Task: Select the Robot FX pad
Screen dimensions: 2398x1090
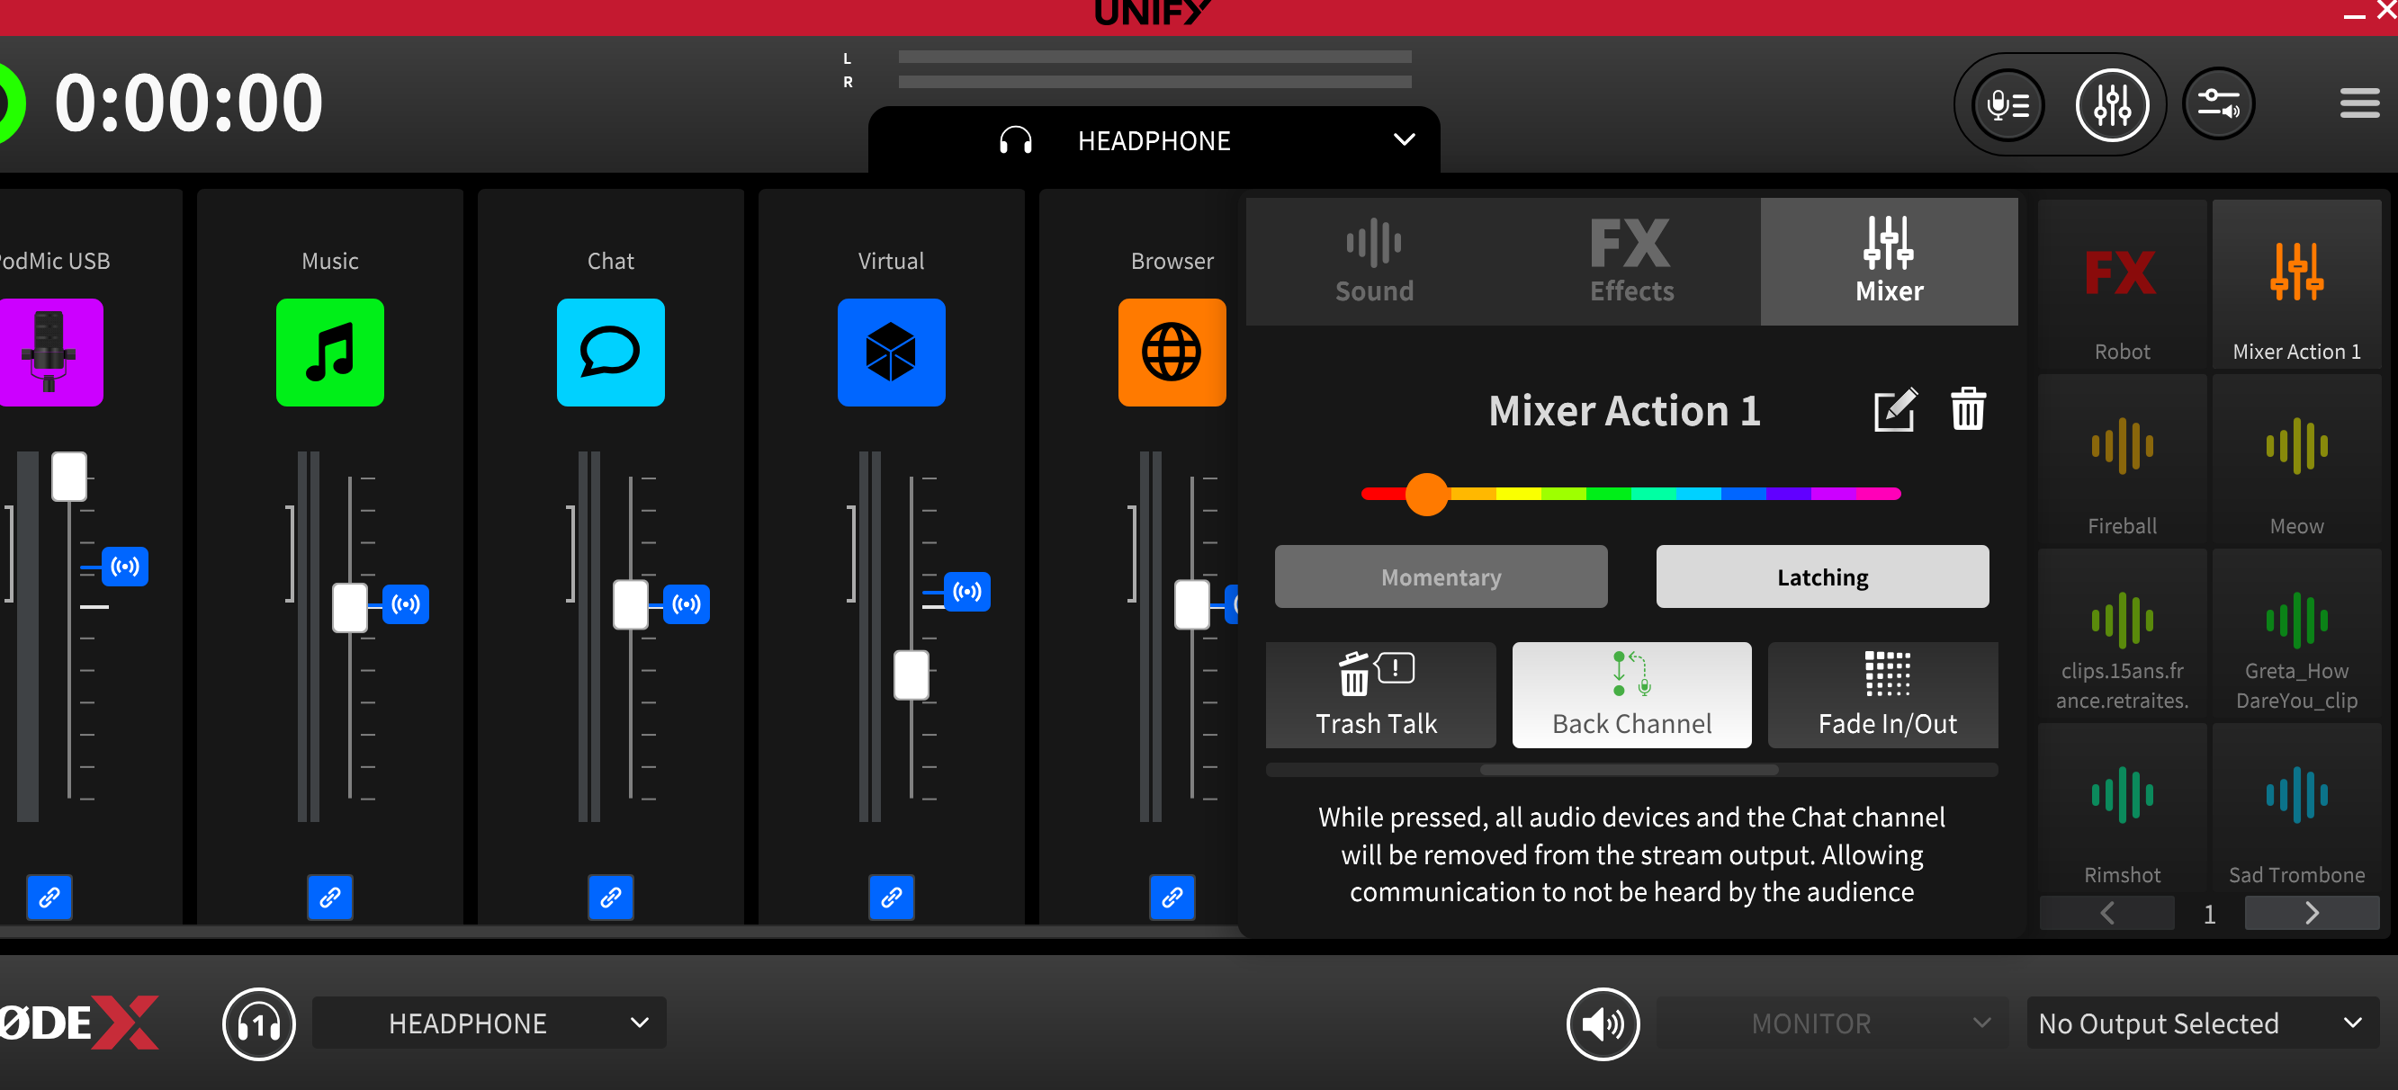Action: [2122, 284]
